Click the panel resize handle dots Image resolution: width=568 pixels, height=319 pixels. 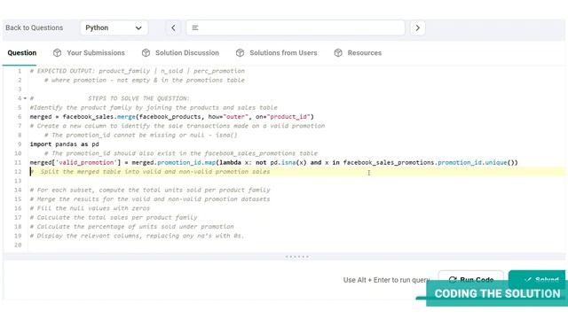[297, 257]
